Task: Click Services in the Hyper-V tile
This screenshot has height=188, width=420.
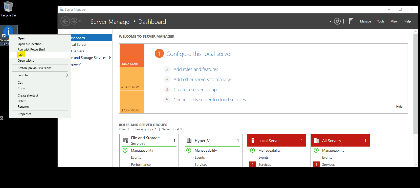Action: (201, 164)
